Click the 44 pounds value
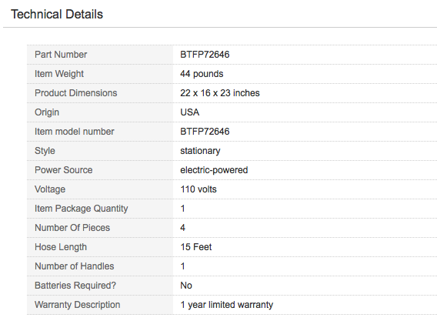Image resolution: width=437 pixels, height=321 pixels. [x=202, y=74]
